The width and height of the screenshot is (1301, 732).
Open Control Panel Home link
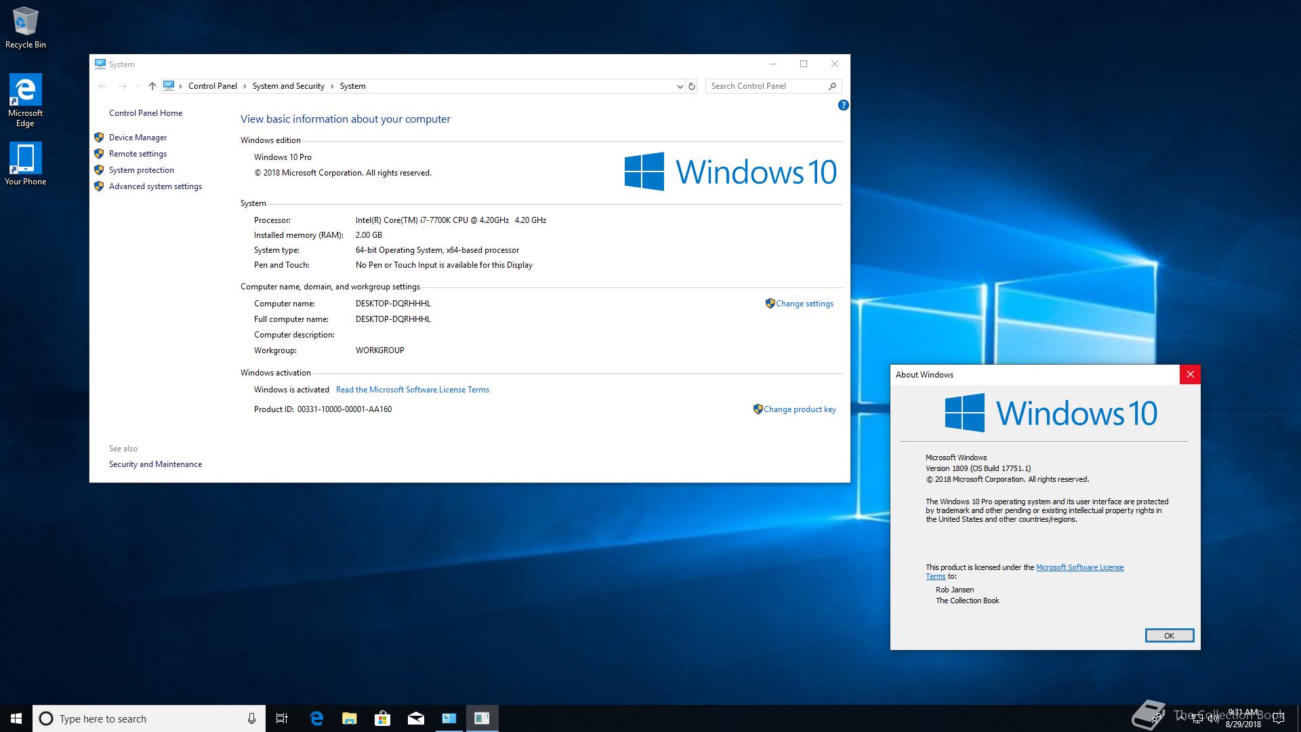[146, 113]
